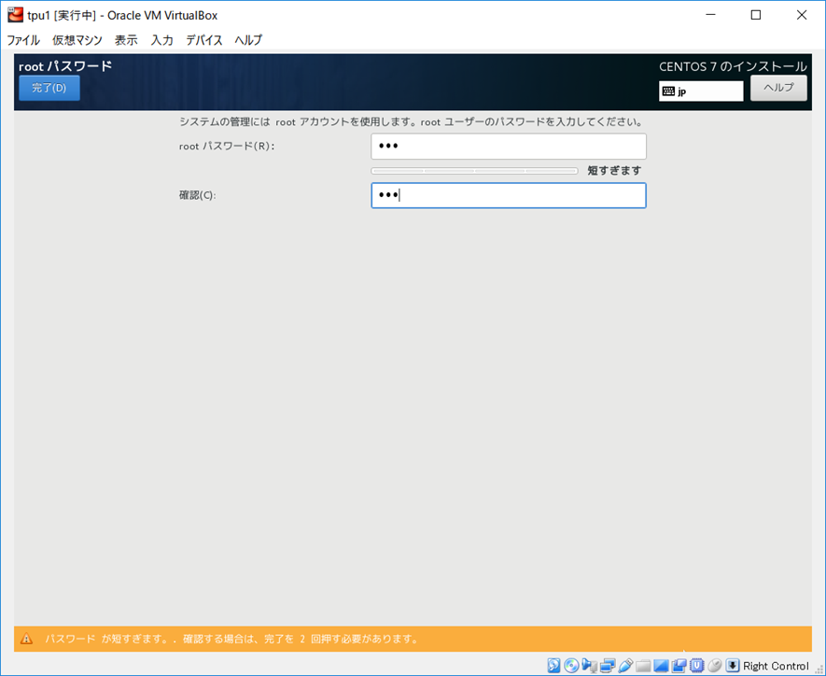Open the 入力 menu

click(x=162, y=40)
